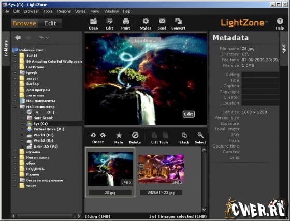Viewport: 290px width, 221px height.
Task: Open the Tools menu
Action: (48, 11)
